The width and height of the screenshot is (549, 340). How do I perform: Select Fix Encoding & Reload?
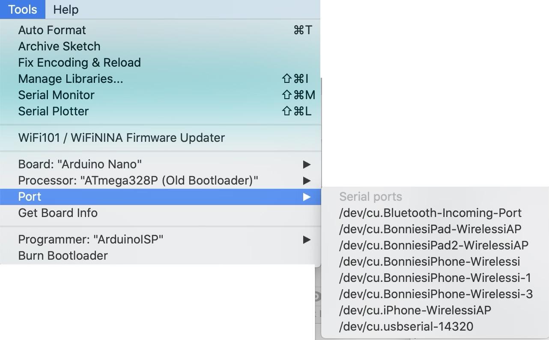tap(79, 62)
